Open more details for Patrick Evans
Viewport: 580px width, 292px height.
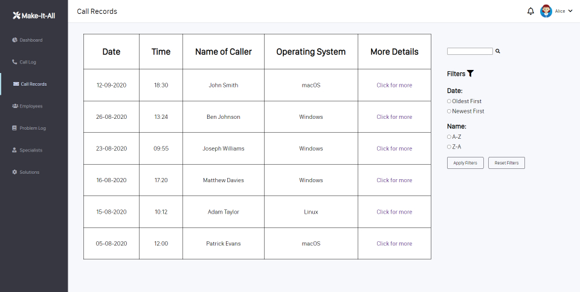(x=394, y=244)
